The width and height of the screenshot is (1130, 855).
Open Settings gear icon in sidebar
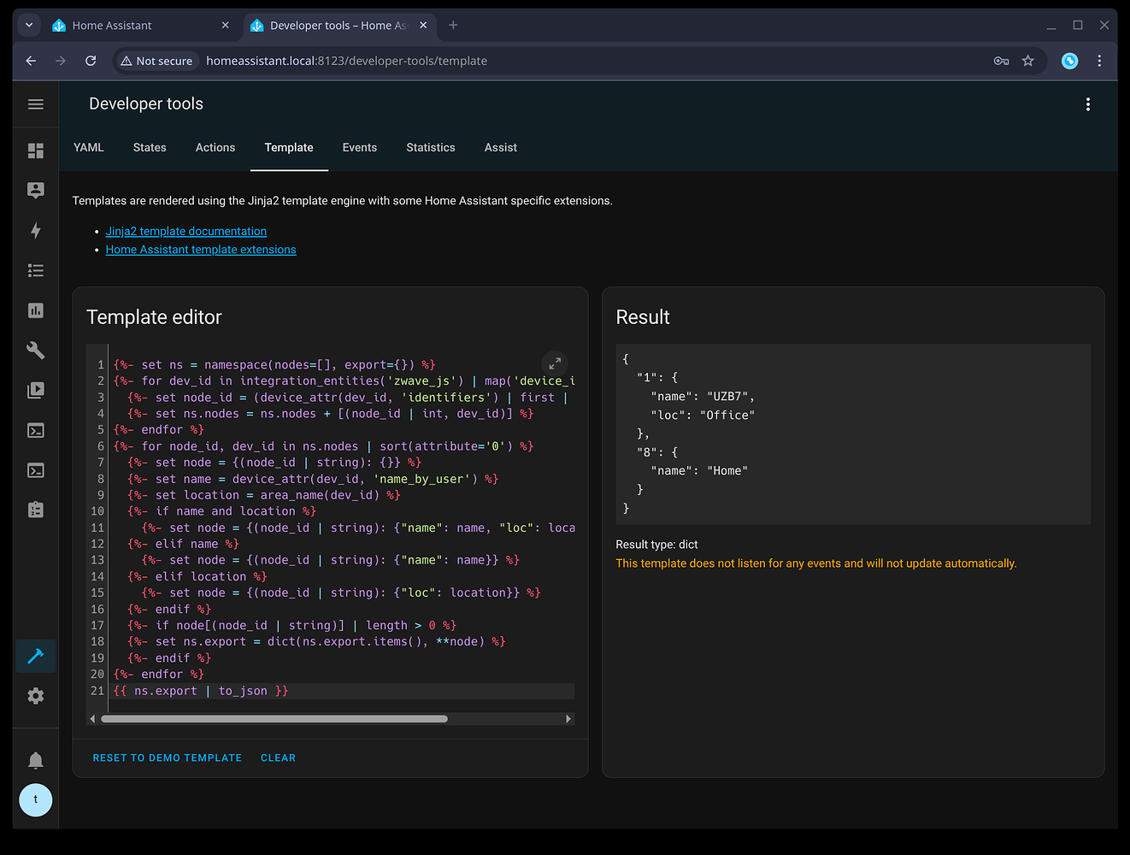coord(35,696)
